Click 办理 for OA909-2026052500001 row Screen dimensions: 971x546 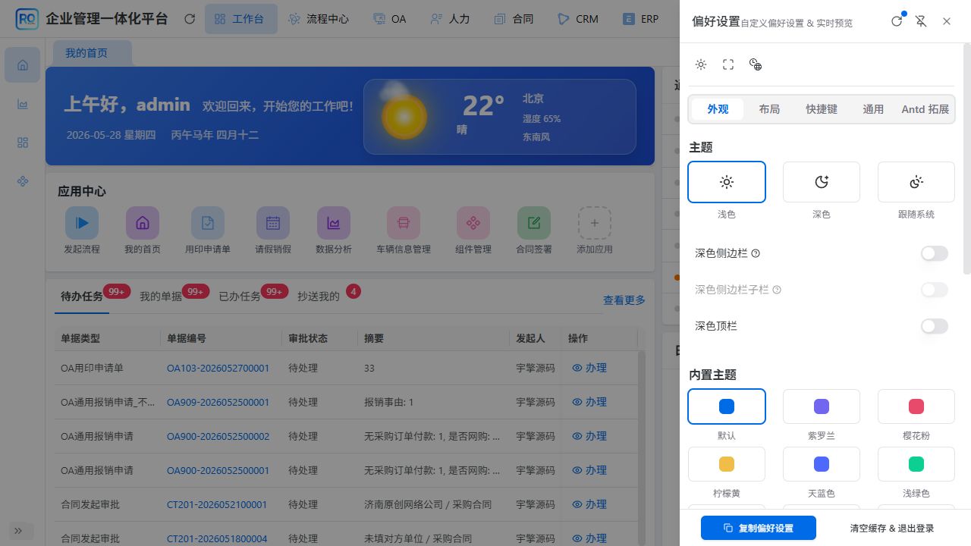click(x=589, y=402)
